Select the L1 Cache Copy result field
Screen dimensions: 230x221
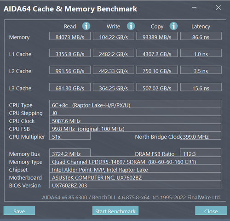point(157,53)
